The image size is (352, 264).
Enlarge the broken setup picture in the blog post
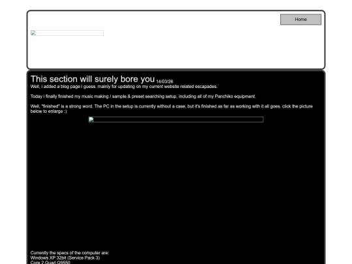coord(176,119)
